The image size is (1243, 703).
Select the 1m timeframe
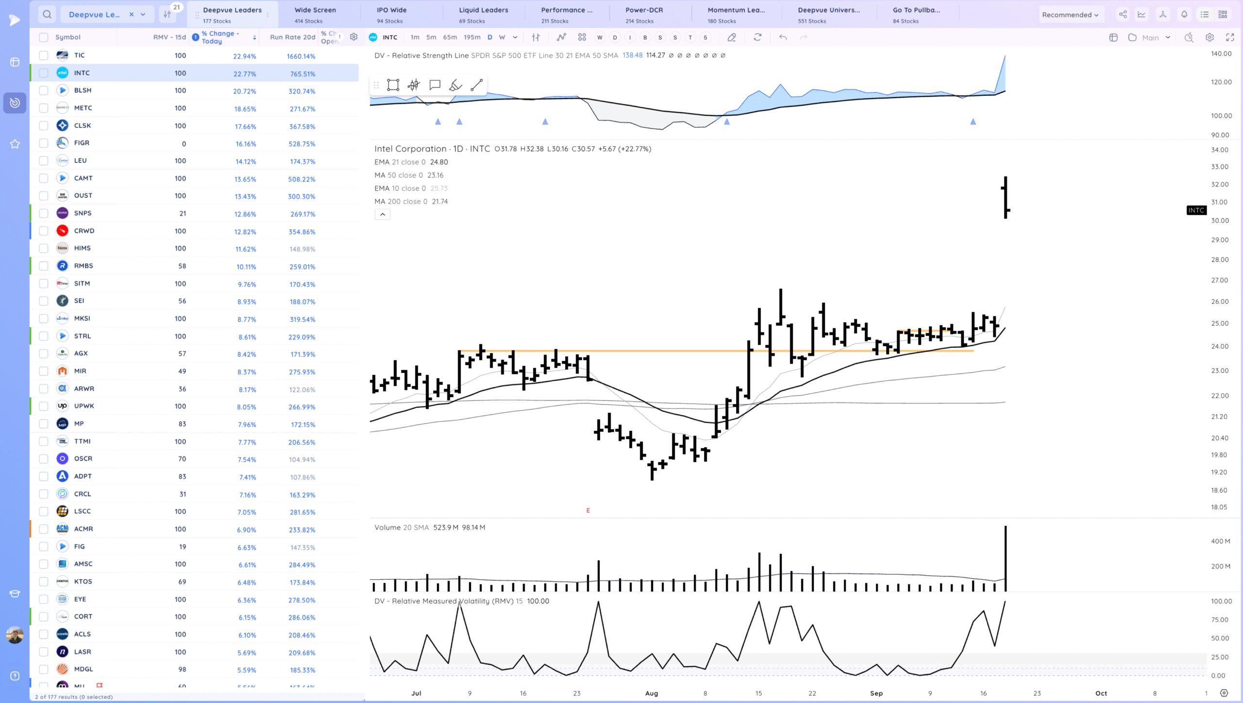pos(415,37)
